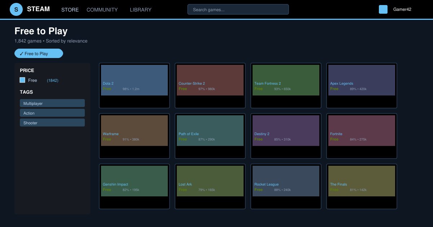This screenshot has height=227, width=433.
Task: Open the Gamer42 username link
Action: (x=402, y=10)
